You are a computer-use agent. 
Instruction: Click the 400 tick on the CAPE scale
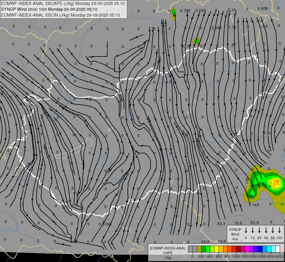pyautogui.click(x=210, y=256)
